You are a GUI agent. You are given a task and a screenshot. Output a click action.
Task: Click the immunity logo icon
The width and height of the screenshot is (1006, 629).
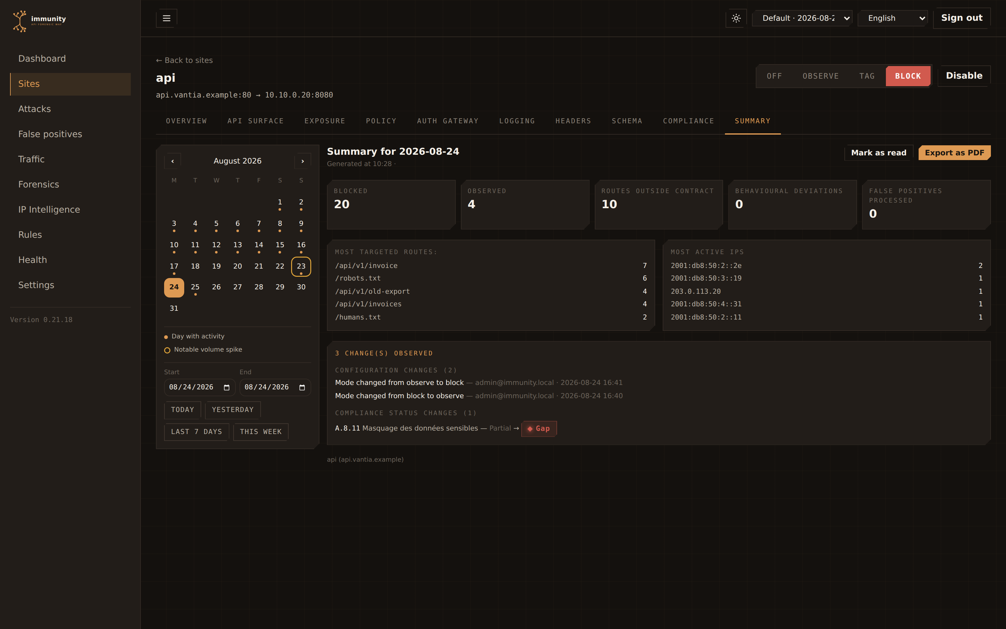pyautogui.click(x=20, y=21)
